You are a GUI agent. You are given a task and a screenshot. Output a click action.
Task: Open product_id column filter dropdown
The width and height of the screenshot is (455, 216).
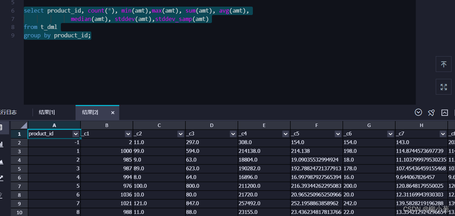pyautogui.click(x=76, y=134)
